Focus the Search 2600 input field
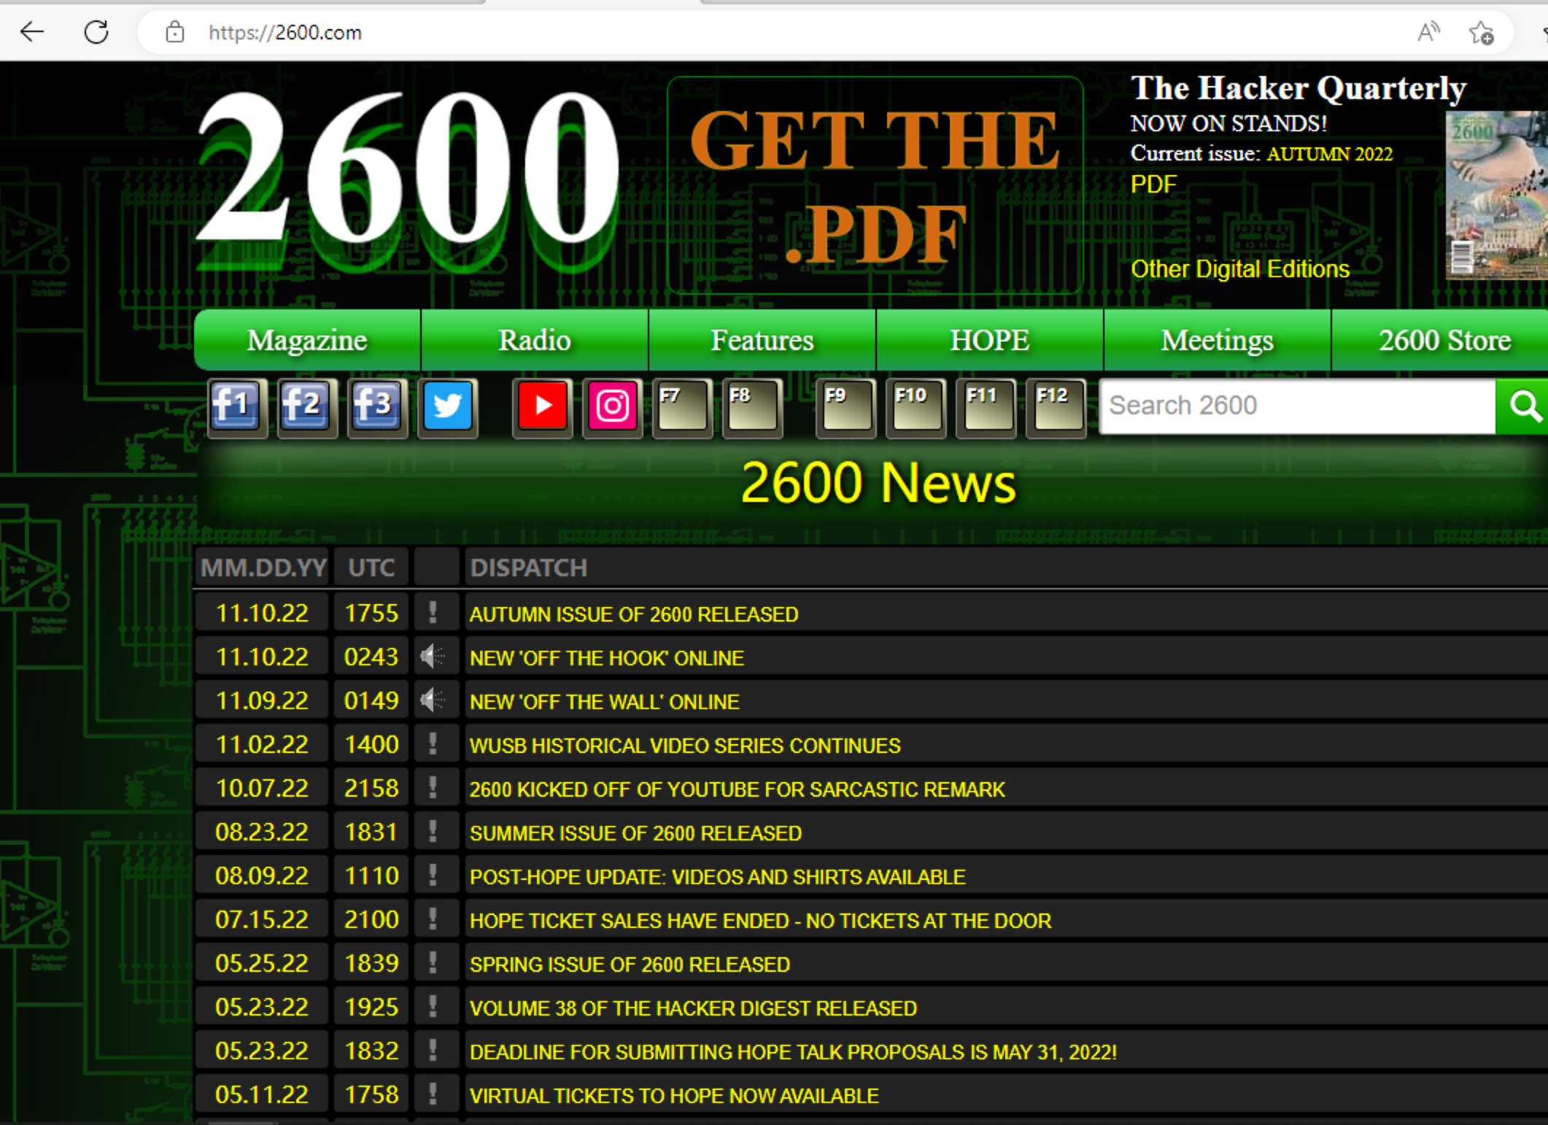The height and width of the screenshot is (1125, 1548). click(1296, 406)
